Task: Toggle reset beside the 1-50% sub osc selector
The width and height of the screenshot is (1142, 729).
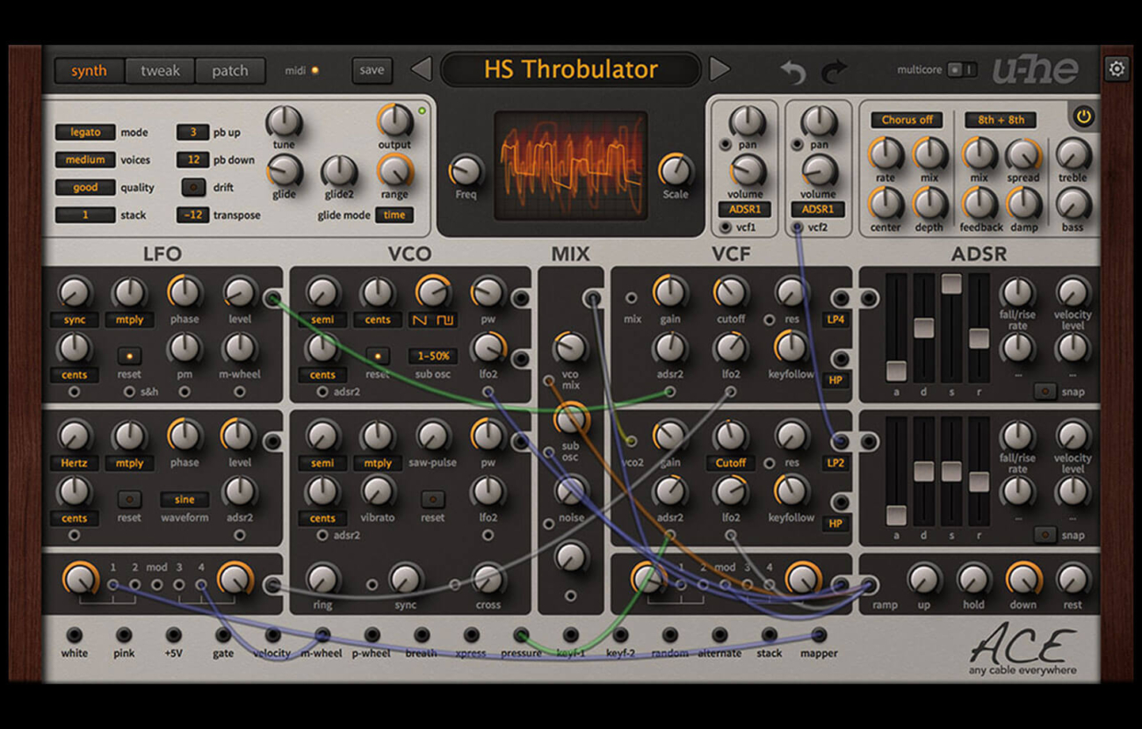Action: coord(378,356)
